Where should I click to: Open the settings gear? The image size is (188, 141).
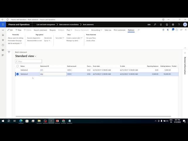(173, 25)
